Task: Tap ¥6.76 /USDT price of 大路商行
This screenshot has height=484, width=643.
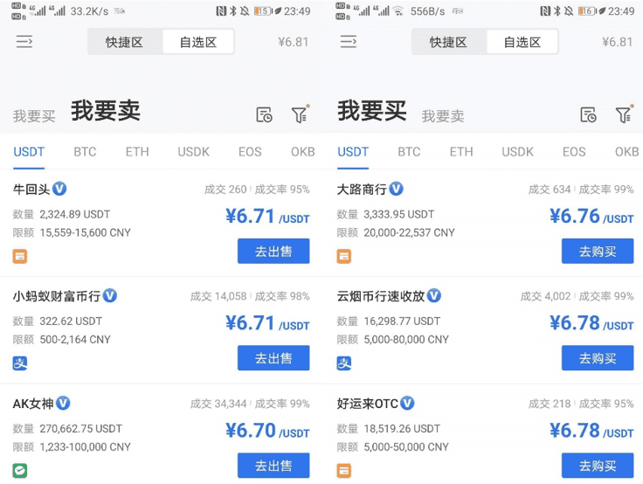Action: click(x=591, y=216)
